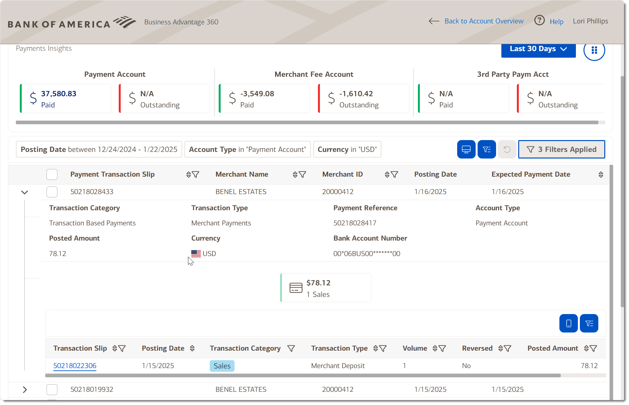Click the Account Type filter chip

(247, 149)
